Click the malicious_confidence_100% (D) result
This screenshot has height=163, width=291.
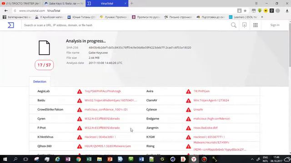coord(106,110)
